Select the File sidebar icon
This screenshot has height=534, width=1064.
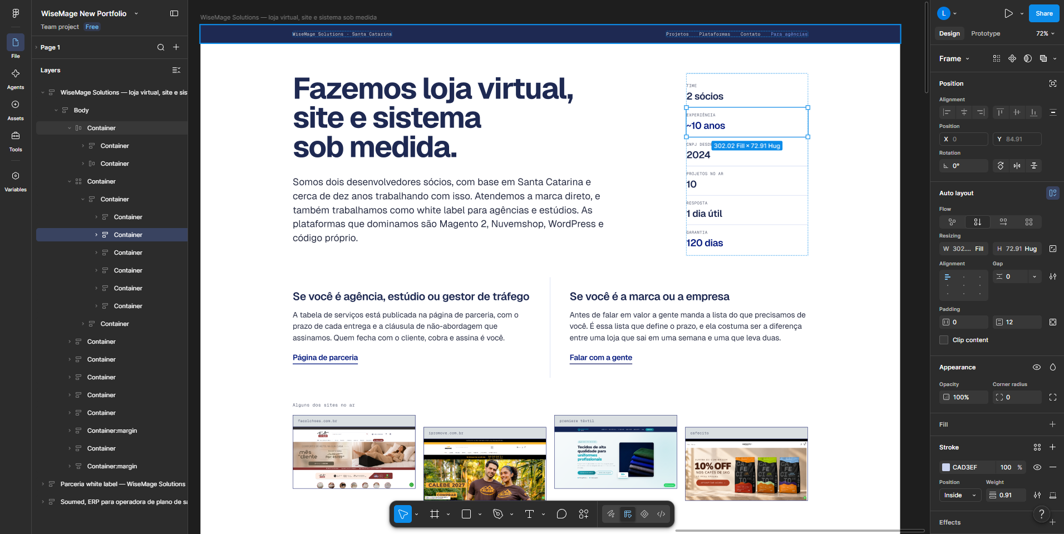[16, 43]
